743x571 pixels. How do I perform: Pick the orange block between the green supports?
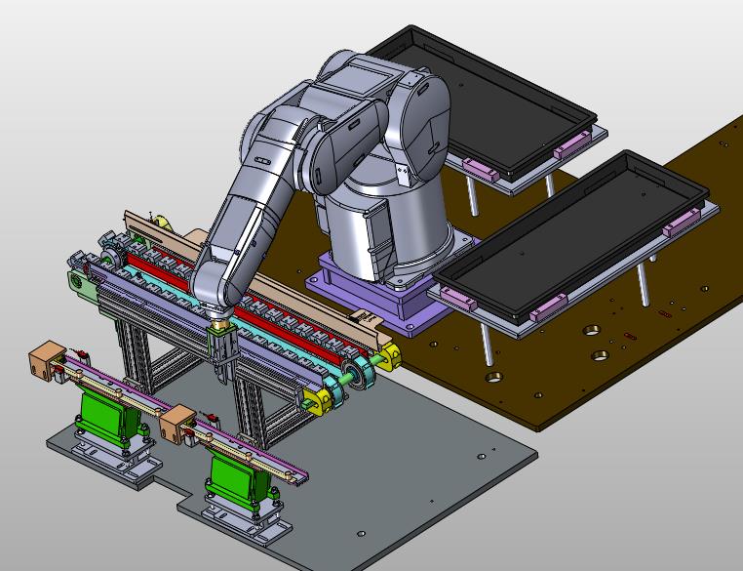(x=177, y=424)
